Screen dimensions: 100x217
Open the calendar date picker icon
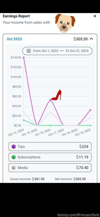(x=29, y=51)
